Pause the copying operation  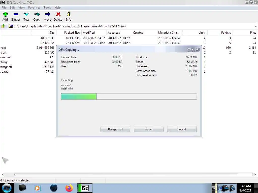149,129
